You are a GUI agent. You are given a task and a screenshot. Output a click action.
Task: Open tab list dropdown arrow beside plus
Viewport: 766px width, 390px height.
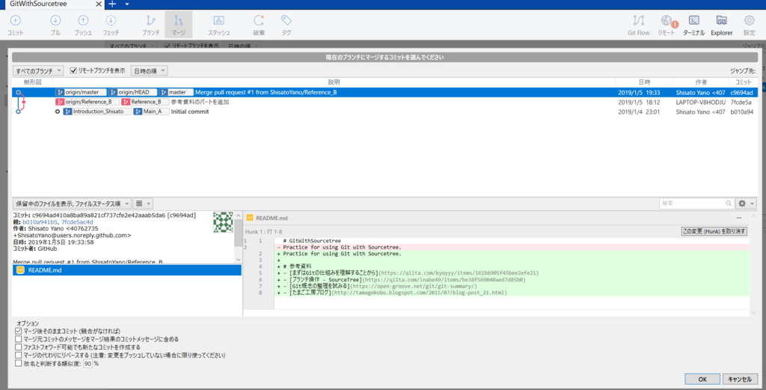click(x=127, y=4)
